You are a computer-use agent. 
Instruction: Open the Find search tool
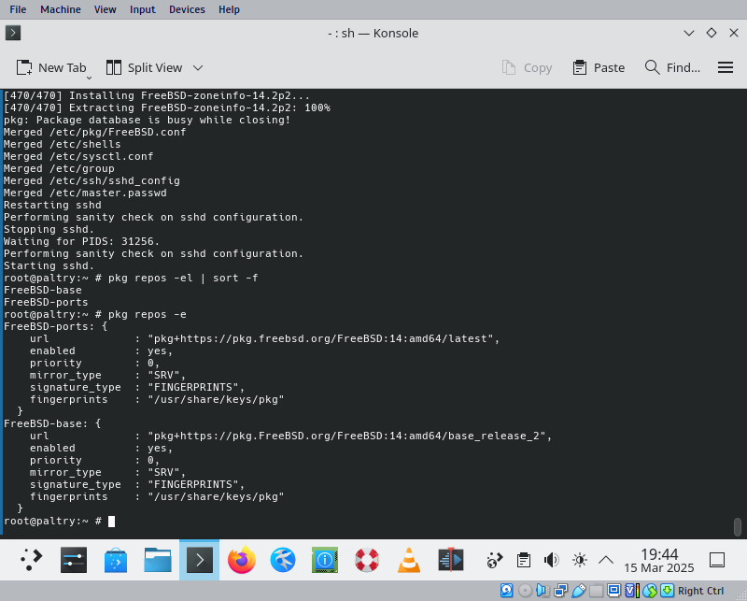672,67
